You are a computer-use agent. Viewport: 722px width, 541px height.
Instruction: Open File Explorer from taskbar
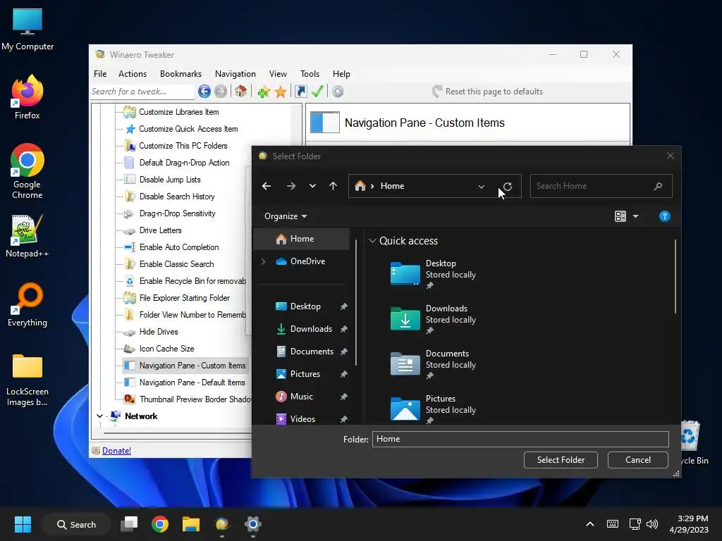[x=190, y=524]
